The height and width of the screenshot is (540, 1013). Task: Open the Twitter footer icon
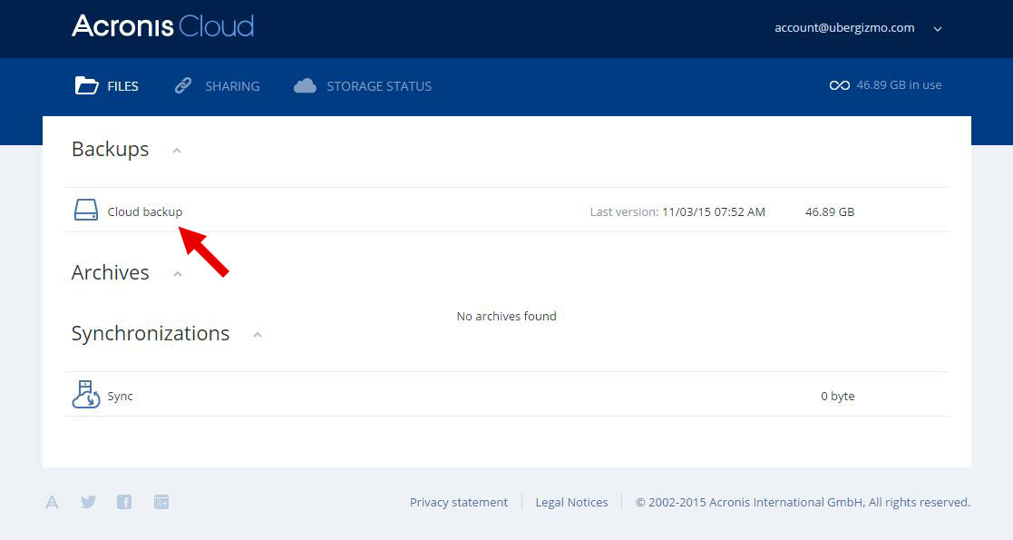point(89,502)
